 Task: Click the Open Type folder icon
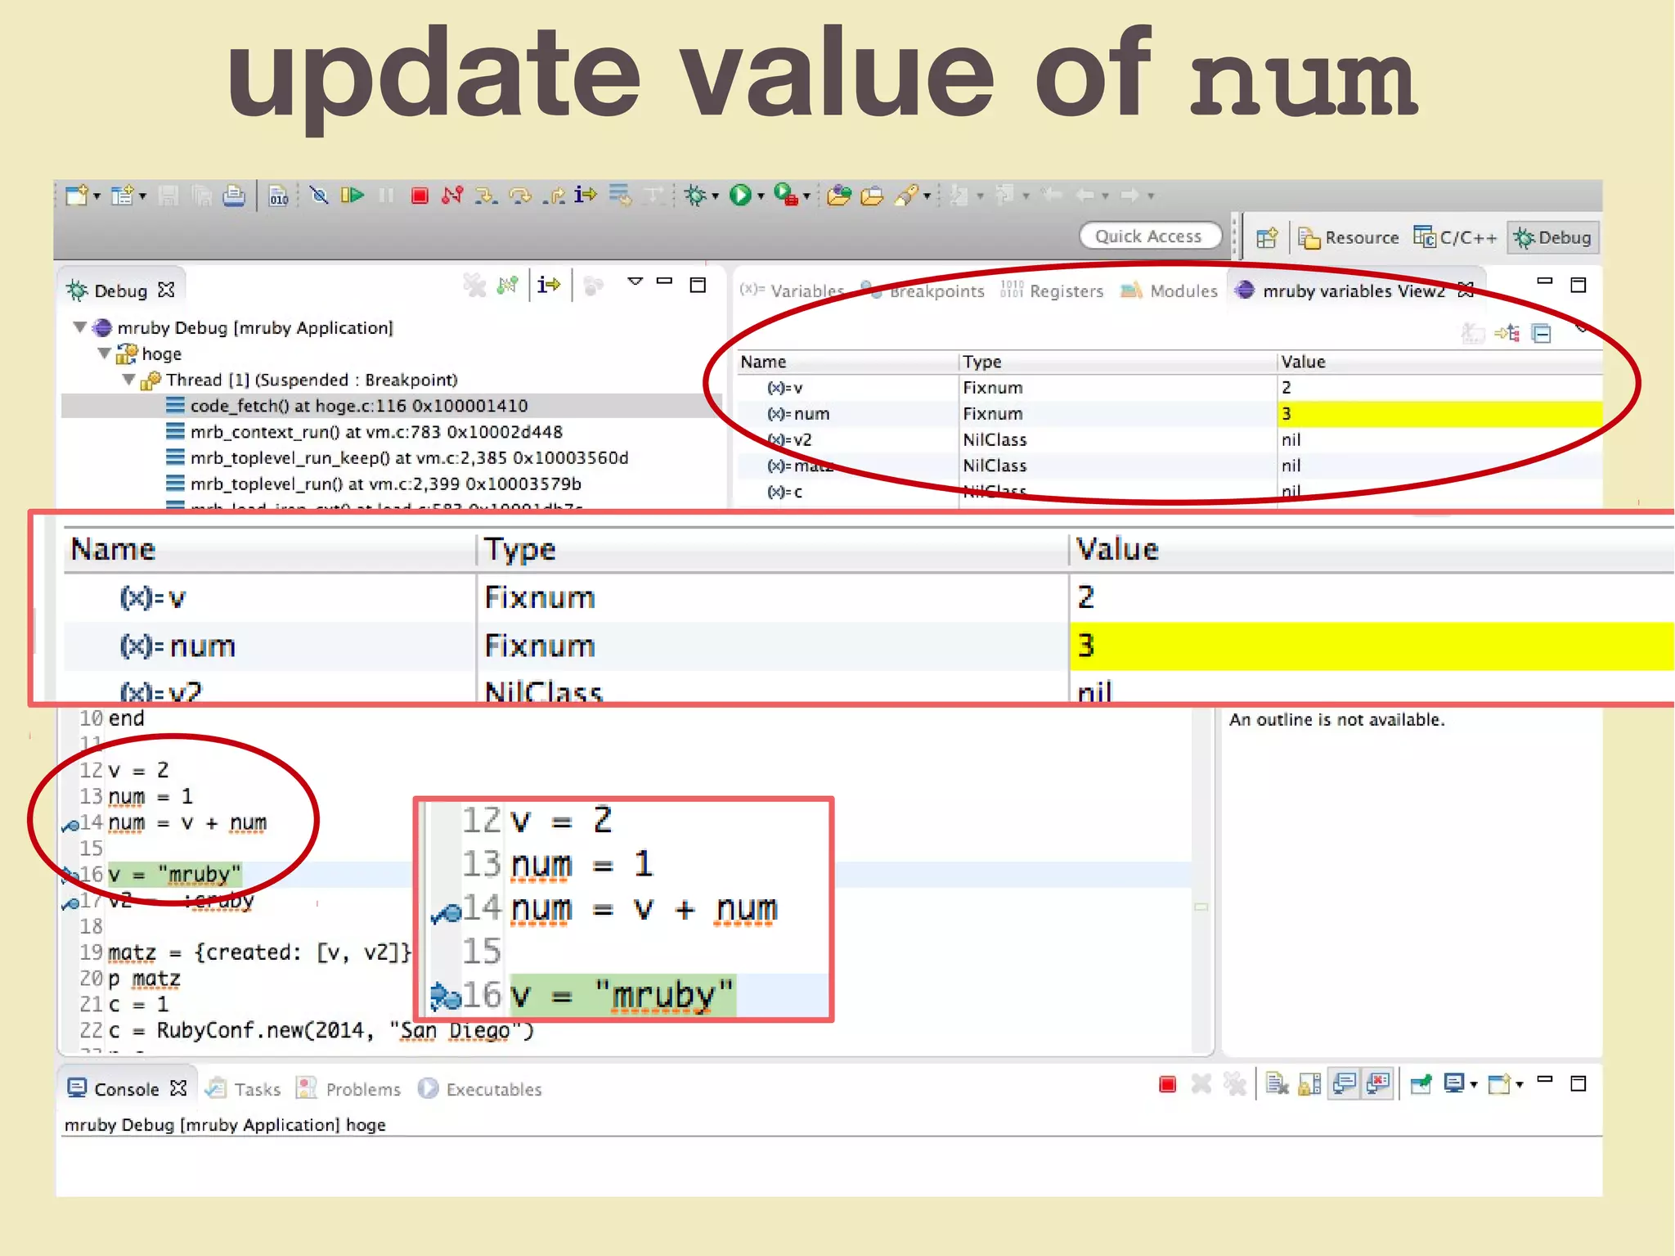838,196
